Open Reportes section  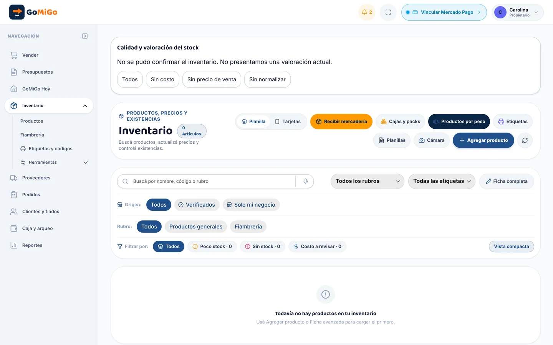49,245
